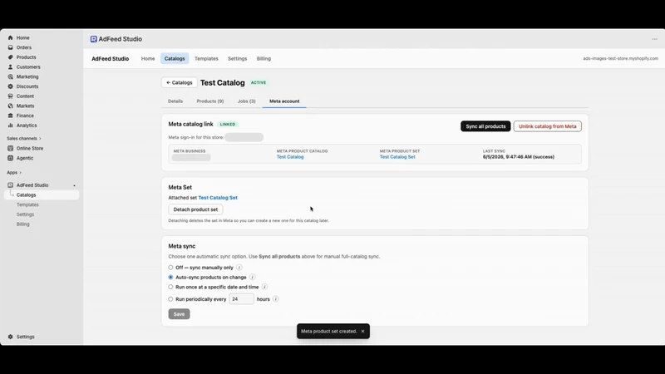Click the Save button under Meta sync
This screenshot has height=374, width=665.
(179, 314)
